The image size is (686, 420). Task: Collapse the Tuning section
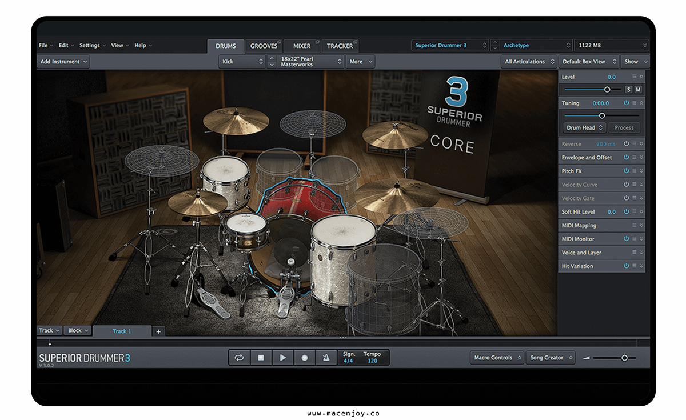[641, 103]
